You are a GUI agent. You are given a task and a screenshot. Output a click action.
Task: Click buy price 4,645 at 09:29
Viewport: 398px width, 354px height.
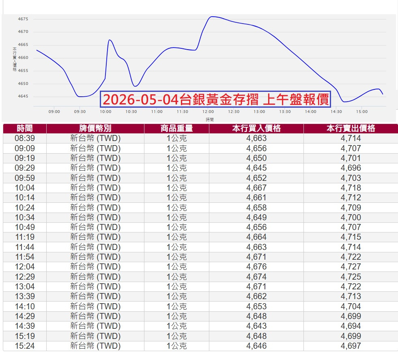tap(256, 168)
